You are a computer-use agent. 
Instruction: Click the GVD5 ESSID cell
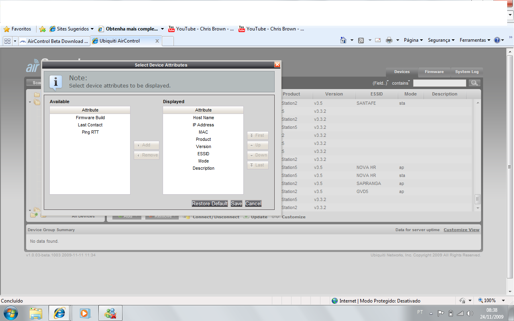363,191
